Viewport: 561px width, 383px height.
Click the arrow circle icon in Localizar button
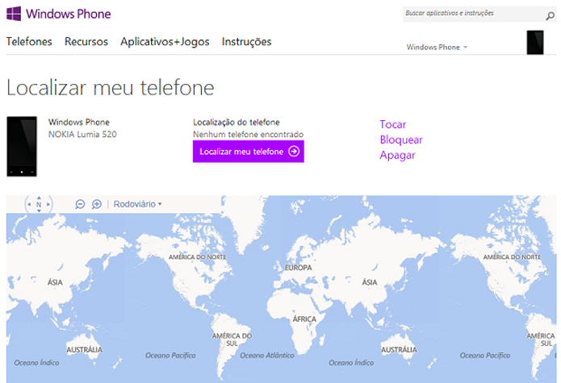pyautogui.click(x=294, y=152)
